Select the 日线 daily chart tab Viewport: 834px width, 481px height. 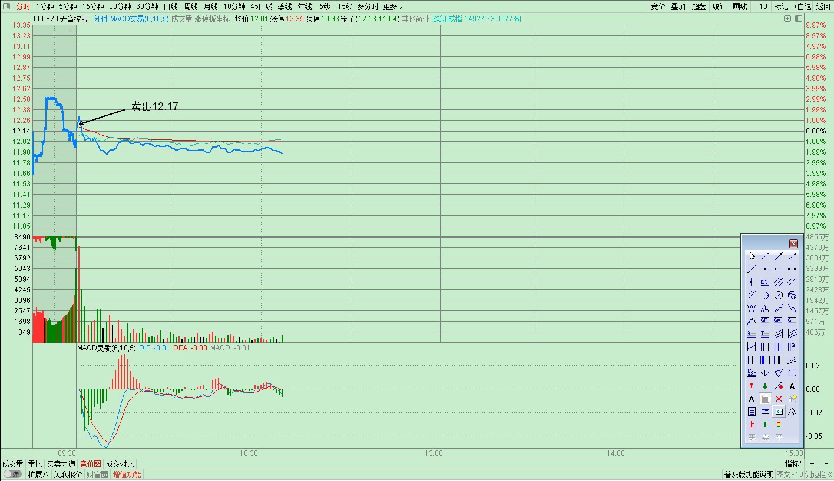click(171, 6)
